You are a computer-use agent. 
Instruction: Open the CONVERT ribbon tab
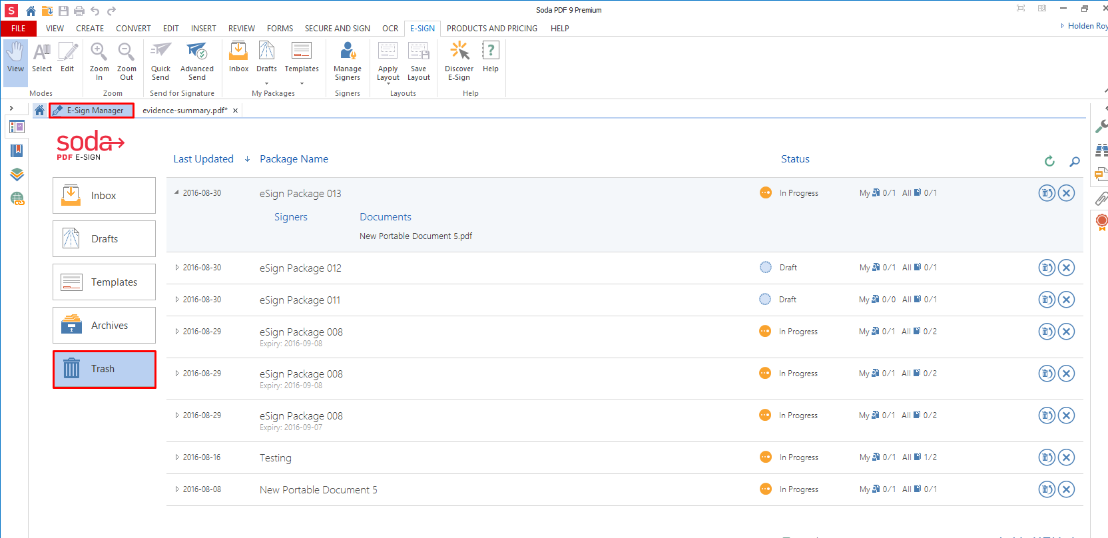[133, 29]
